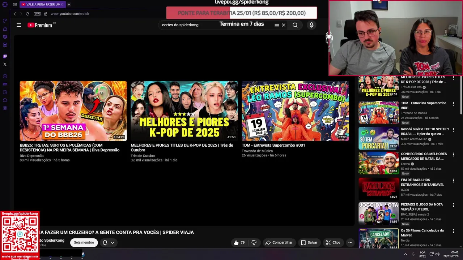
Task: Open 'BBB26: TRETAS, SURTOS E POLÊMICAS' video title
Action: pyautogui.click(x=69, y=148)
